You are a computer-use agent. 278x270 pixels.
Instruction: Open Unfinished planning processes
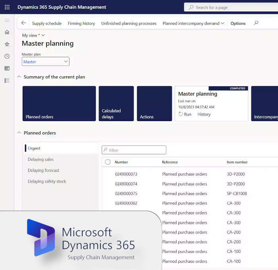coord(129,23)
